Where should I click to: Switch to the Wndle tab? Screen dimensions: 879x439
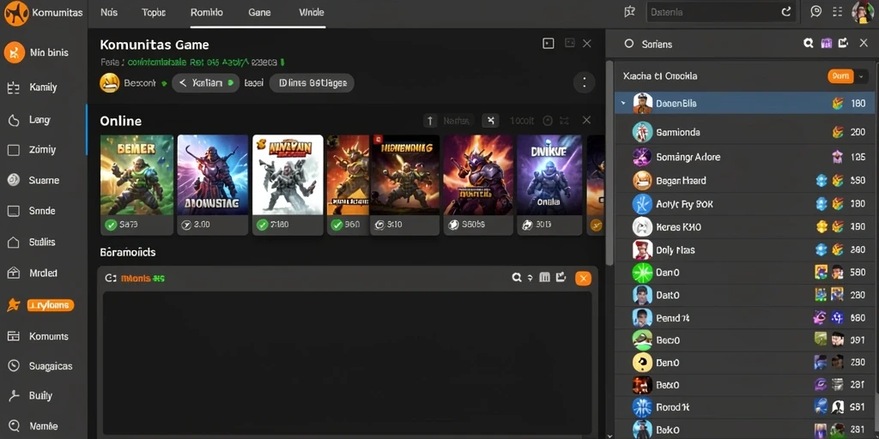(x=311, y=12)
